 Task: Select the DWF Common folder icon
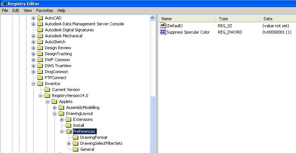(x=40, y=60)
